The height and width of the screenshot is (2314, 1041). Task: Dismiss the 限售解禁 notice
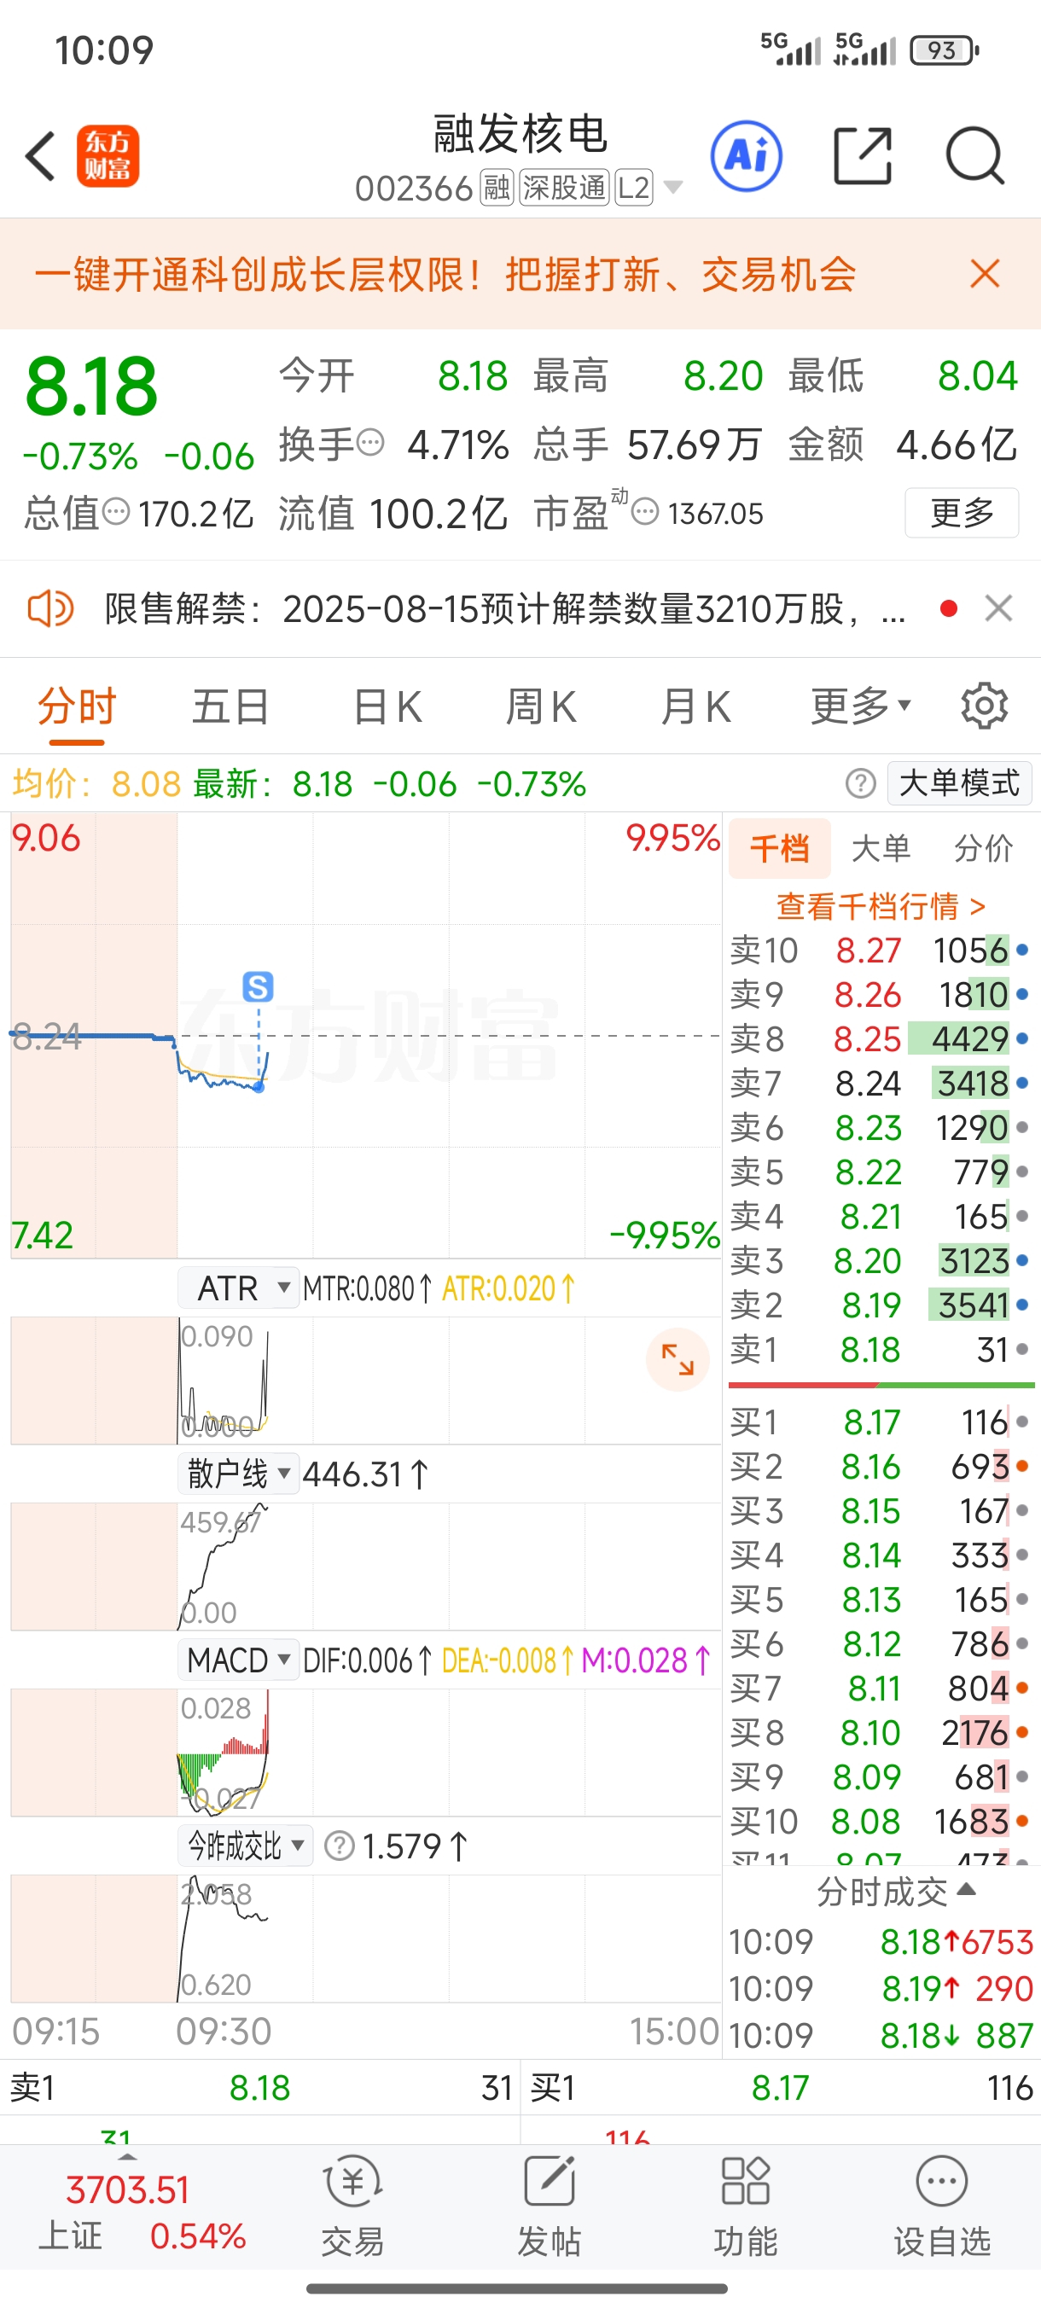coord(999,608)
